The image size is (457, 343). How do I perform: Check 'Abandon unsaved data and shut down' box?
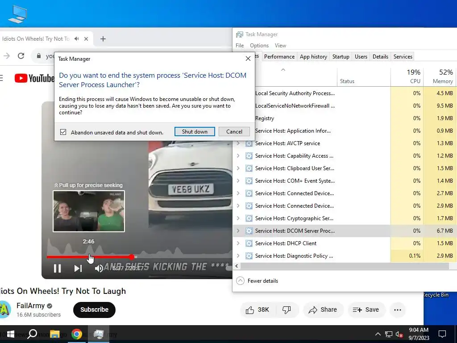pyautogui.click(x=63, y=132)
